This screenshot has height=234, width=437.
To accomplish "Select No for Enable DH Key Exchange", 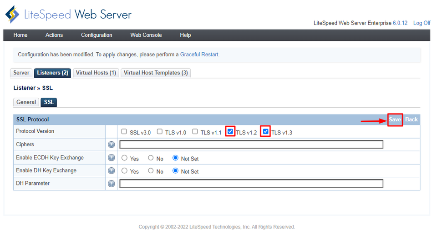I will pos(151,171).
